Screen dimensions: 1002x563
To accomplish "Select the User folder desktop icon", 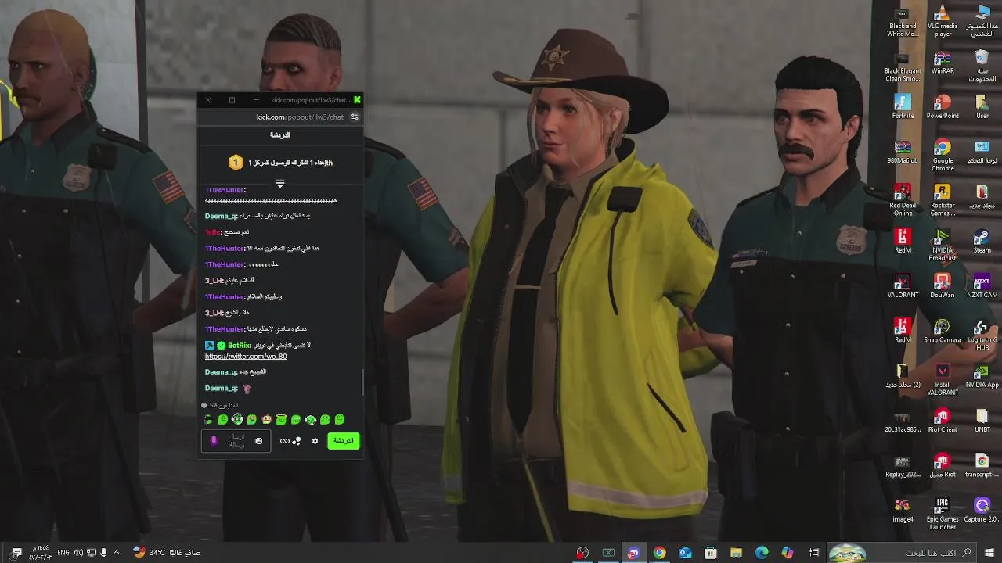I will tap(982, 106).
